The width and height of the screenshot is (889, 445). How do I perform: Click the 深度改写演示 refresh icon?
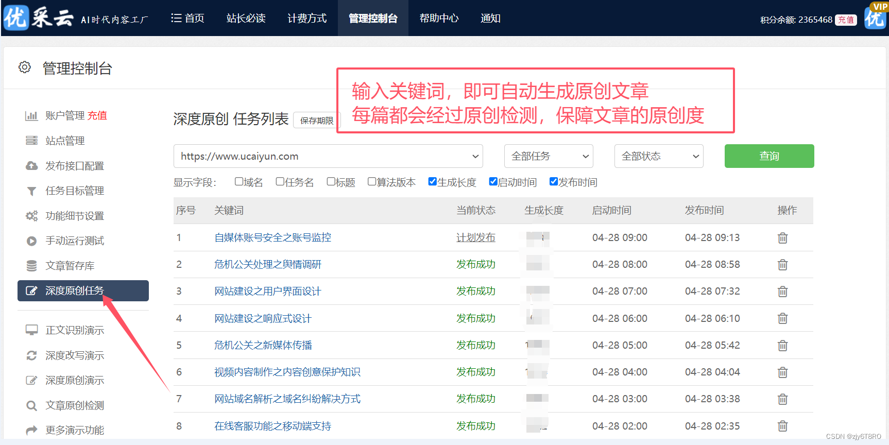(31, 355)
